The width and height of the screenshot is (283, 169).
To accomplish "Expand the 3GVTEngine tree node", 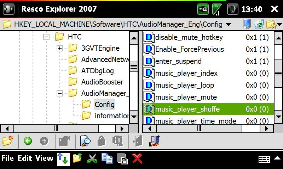I will [x=59, y=48].
